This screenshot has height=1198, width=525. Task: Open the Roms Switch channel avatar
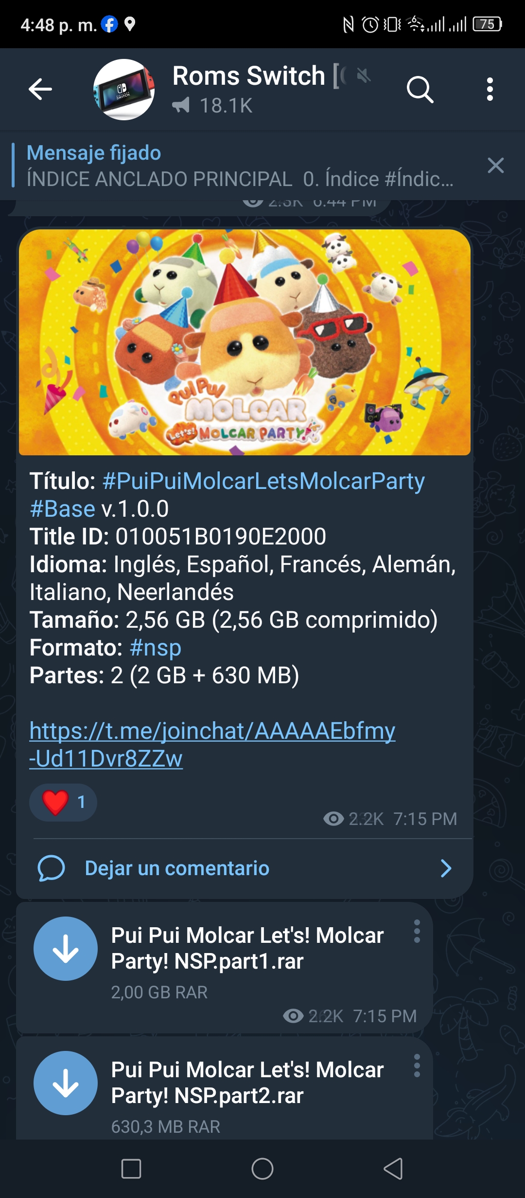tap(124, 90)
